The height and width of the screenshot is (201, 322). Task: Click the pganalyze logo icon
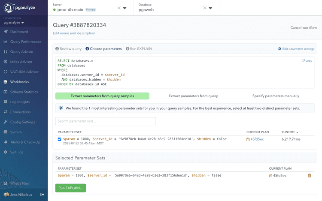9,7
